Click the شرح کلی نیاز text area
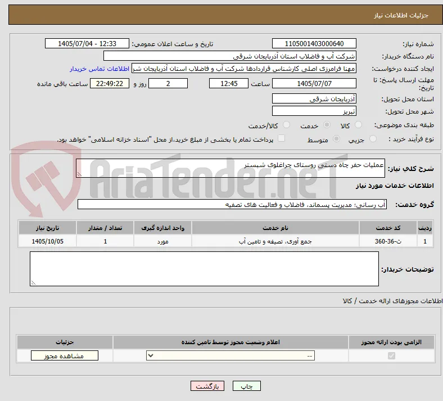The height and width of the screenshot is (401, 443). 230,168
